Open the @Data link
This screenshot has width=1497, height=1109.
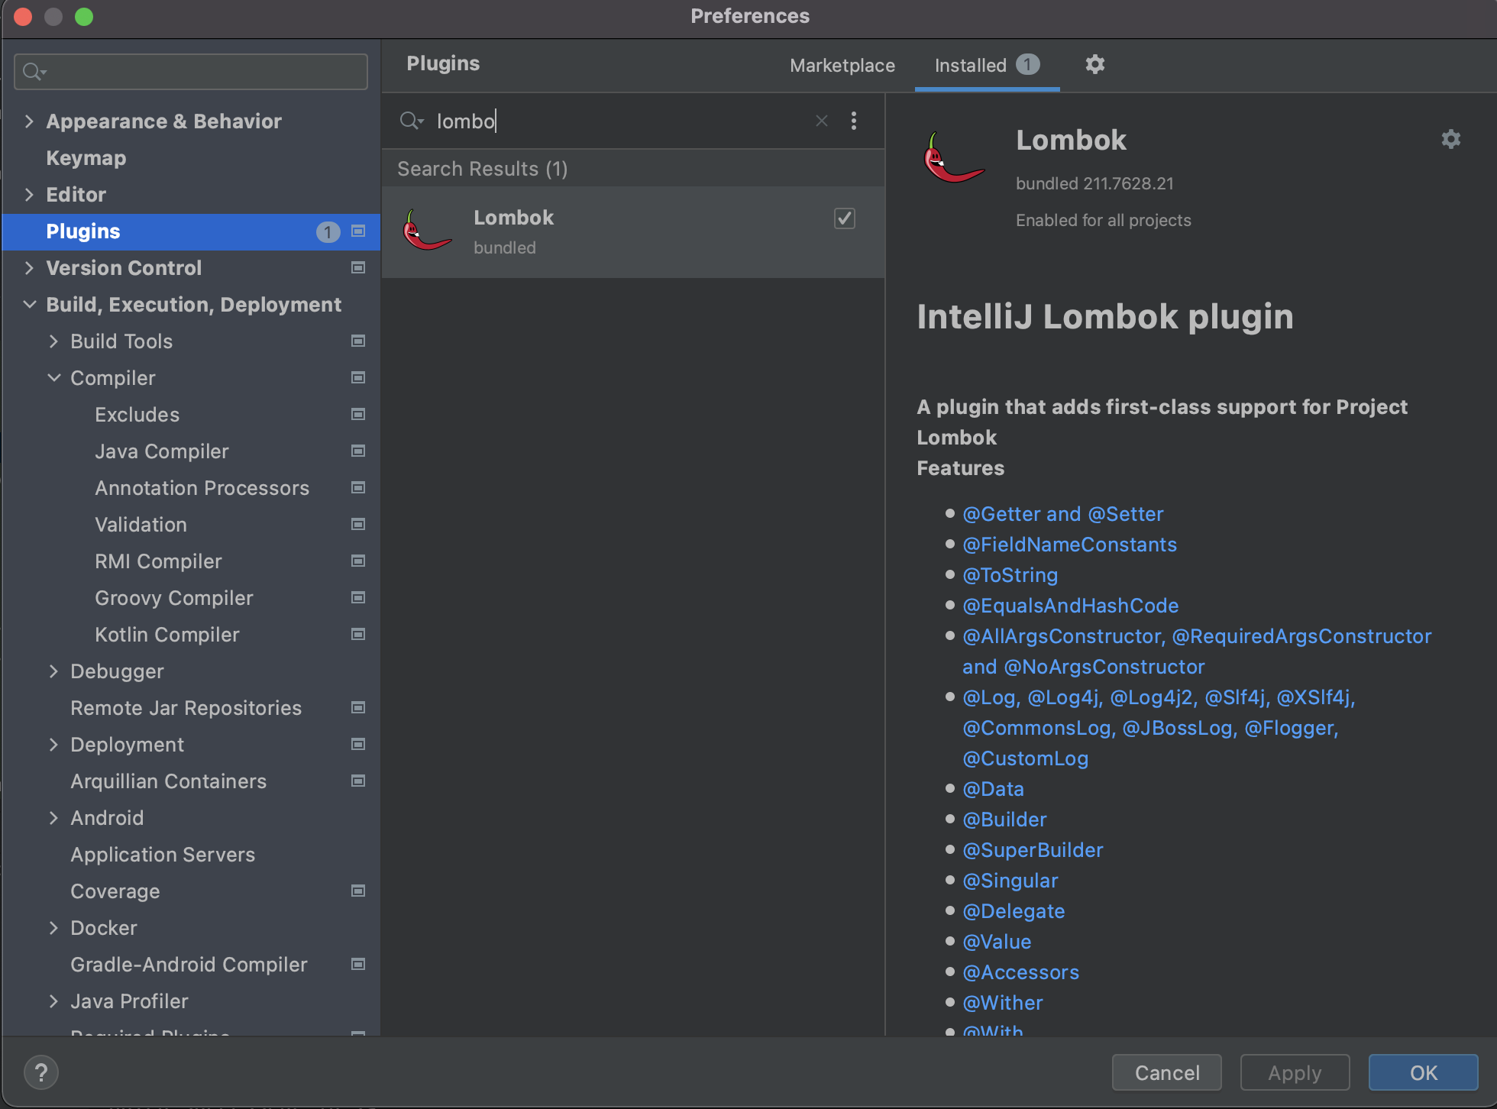pos(993,788)
